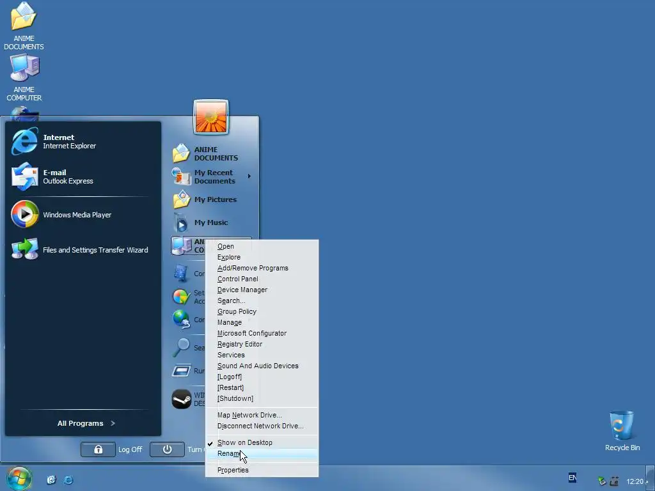Toggle Show on Desktop check item
The width and height of the screenshot is (655, 491).
pyautogui.click(x=262, y=442)
